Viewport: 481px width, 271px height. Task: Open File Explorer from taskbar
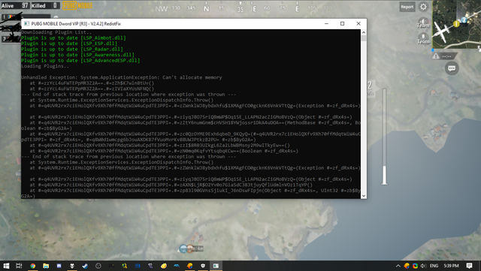[x=46, y=266]
